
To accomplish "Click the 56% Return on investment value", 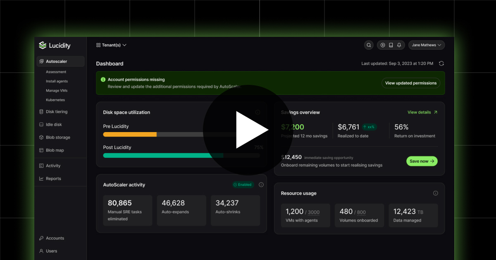I will pyautogui.click(x=401, y=127).
